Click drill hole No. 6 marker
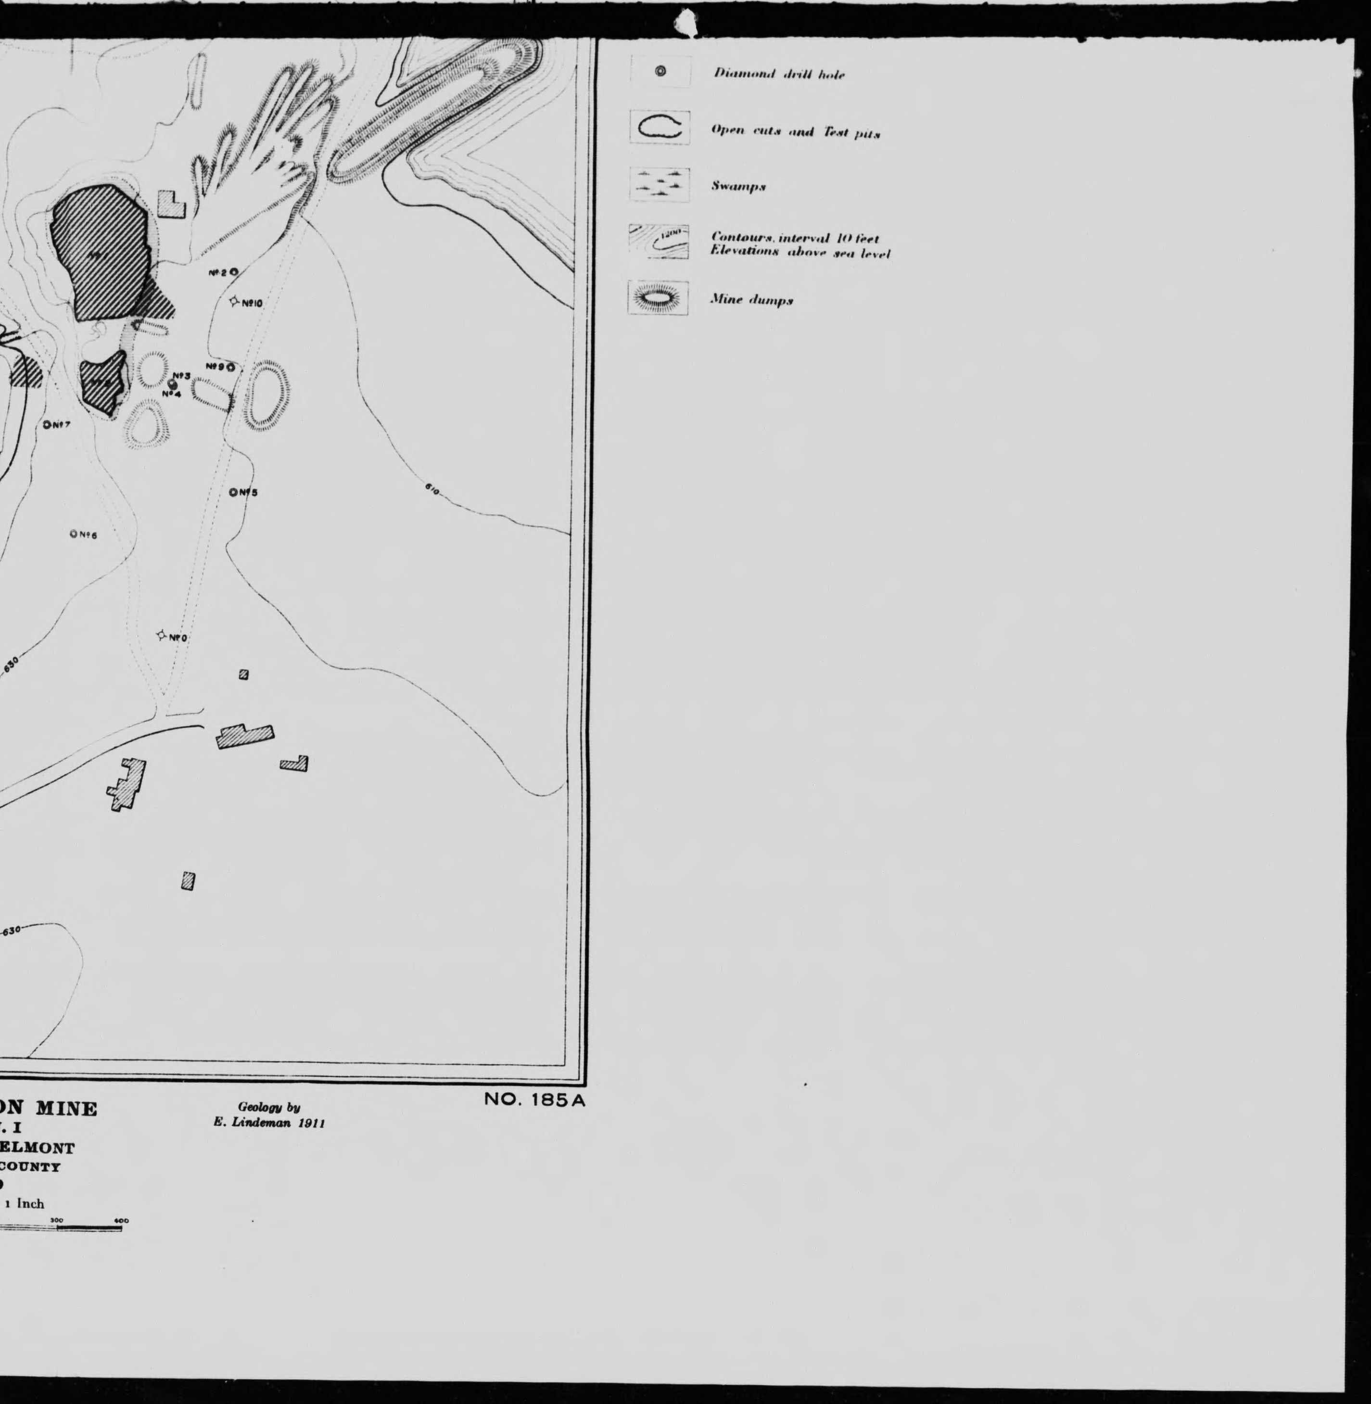The image size is (1371, 1404). coord(74,534)
